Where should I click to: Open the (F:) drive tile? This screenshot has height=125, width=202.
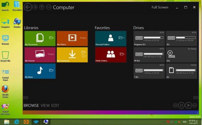click(x=181, y=39)
